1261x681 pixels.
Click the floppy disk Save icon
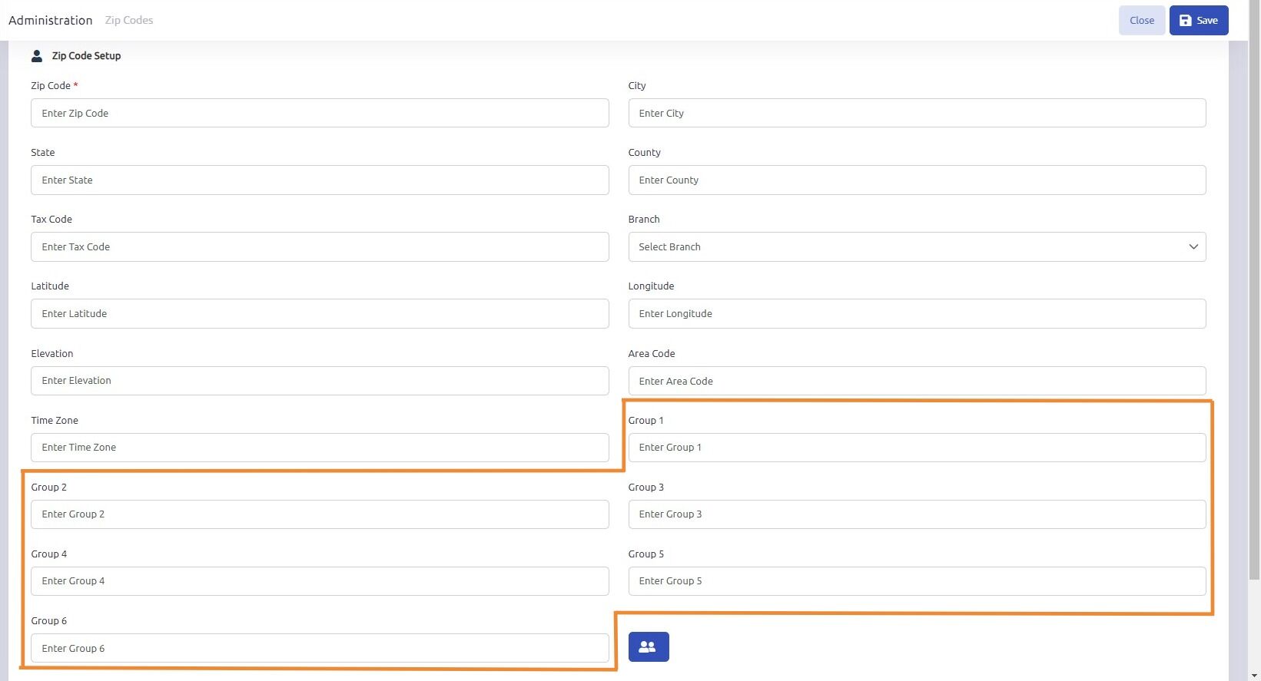pos(1186,21)
